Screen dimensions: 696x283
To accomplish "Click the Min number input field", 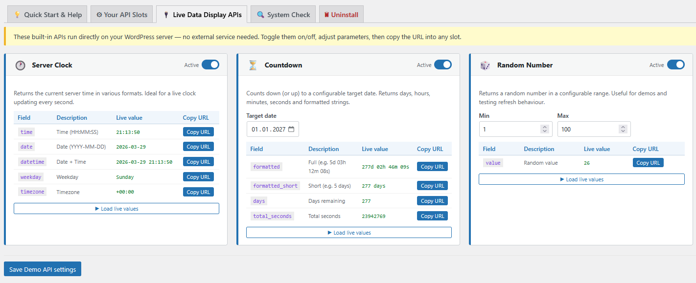I will tap(515, 129).
